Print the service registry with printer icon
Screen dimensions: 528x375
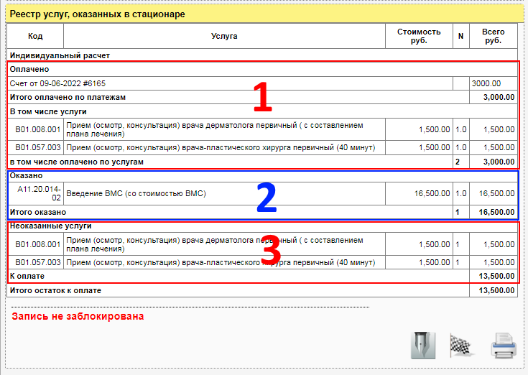(503, 346)
